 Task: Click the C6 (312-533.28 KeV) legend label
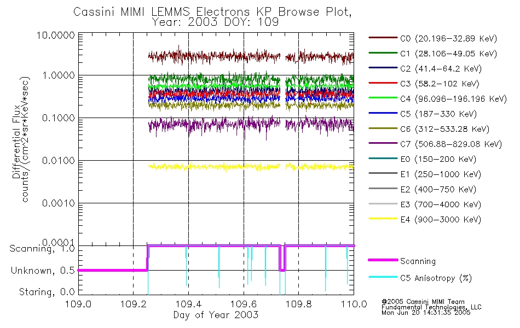(444, 129)
